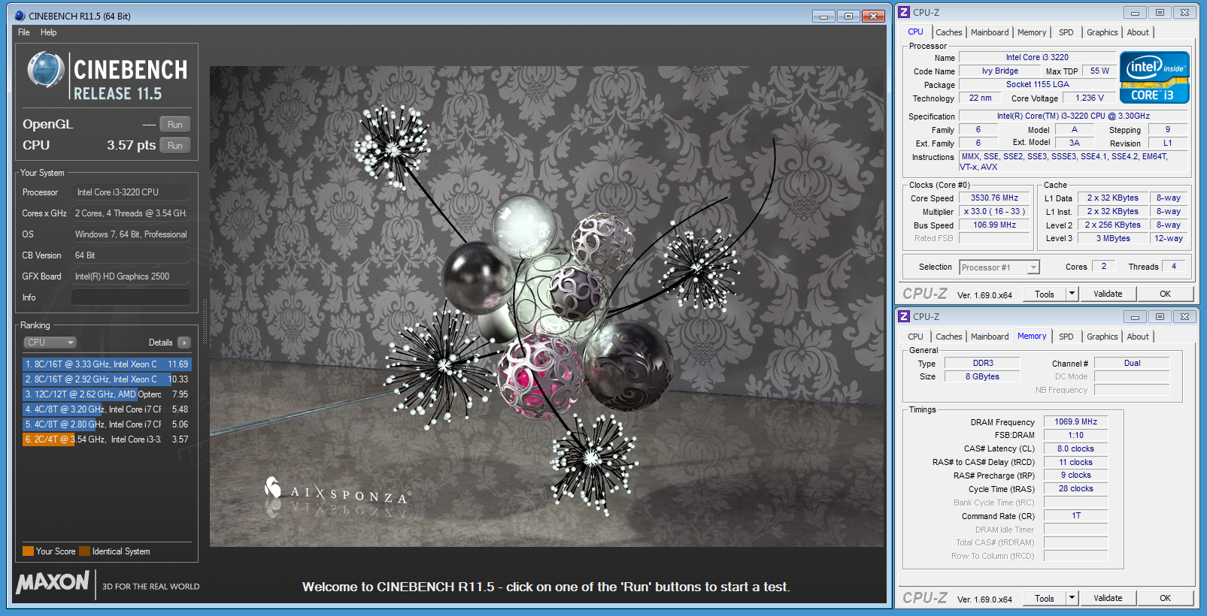
Task: Run the OpenGL benchmark
Action: pos(175,125)
